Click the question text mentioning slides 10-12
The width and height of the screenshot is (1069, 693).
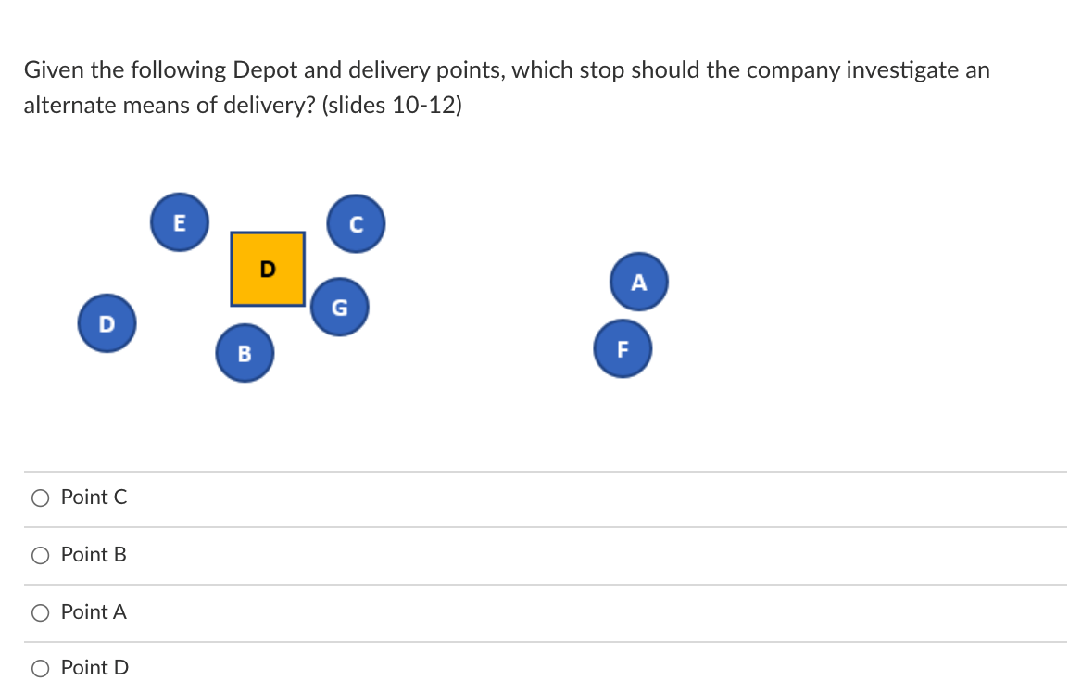tap(506, 87)
